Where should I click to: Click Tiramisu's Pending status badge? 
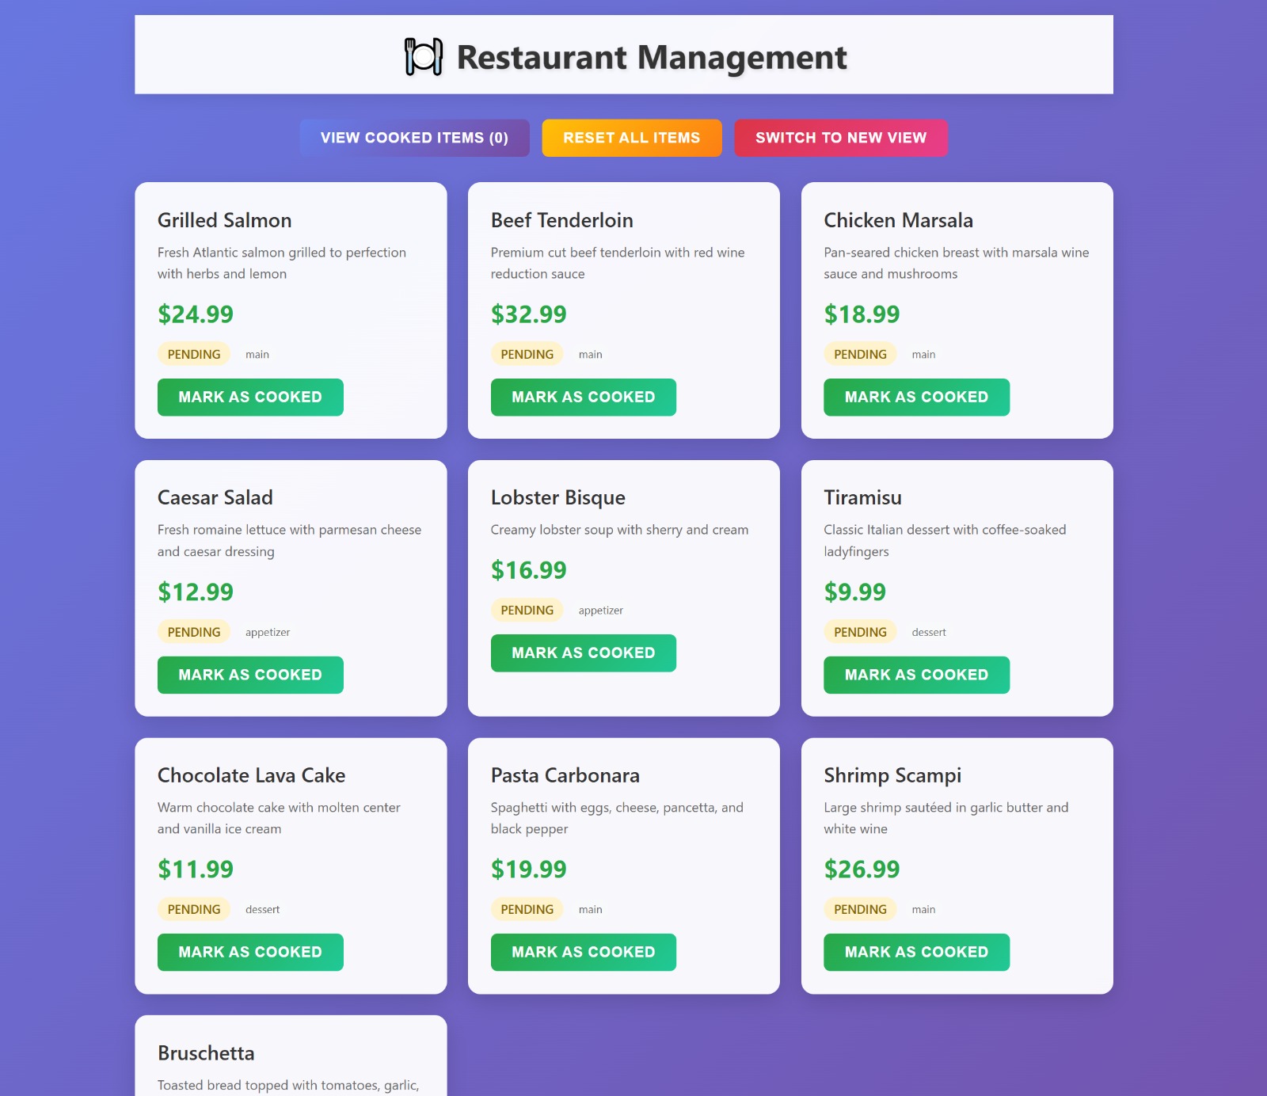pyautogui.click(x=860, y=632)
